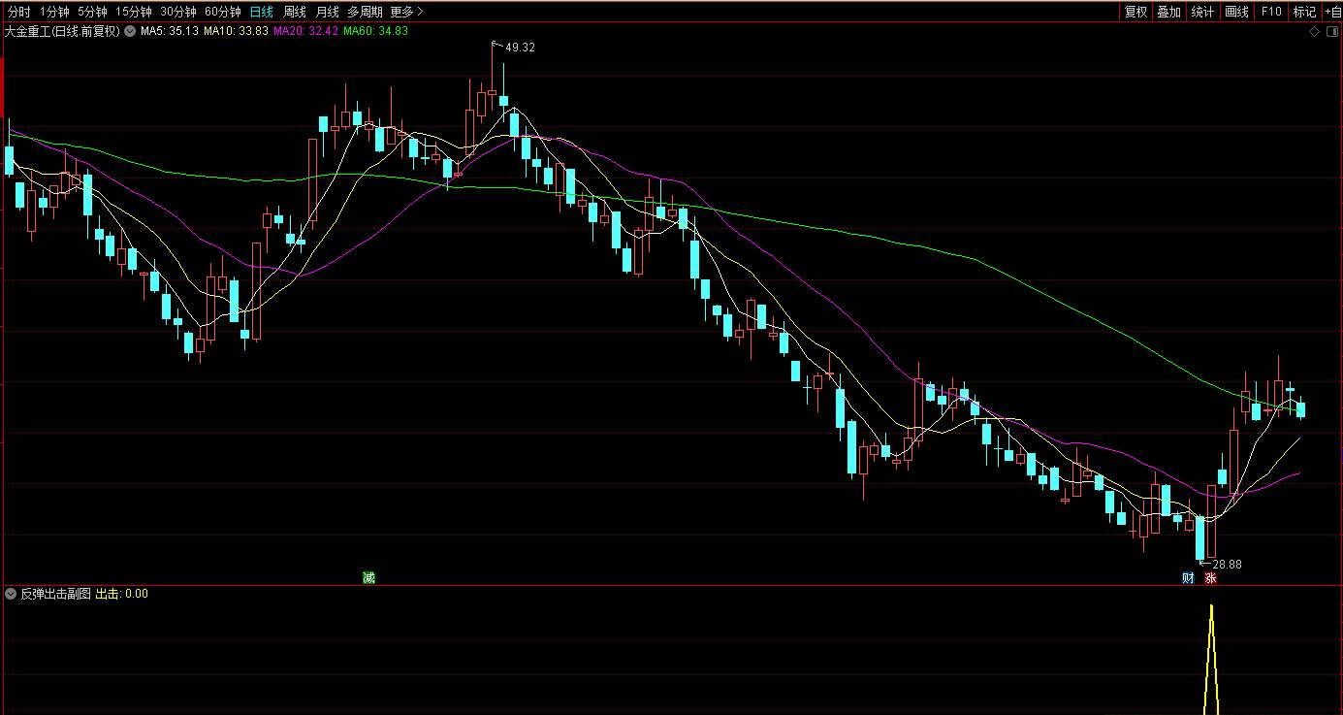Switch to the 60分钟 chart tab
Screen dimensions: 1343x715
pyautogui.click(x=222, y=12)
